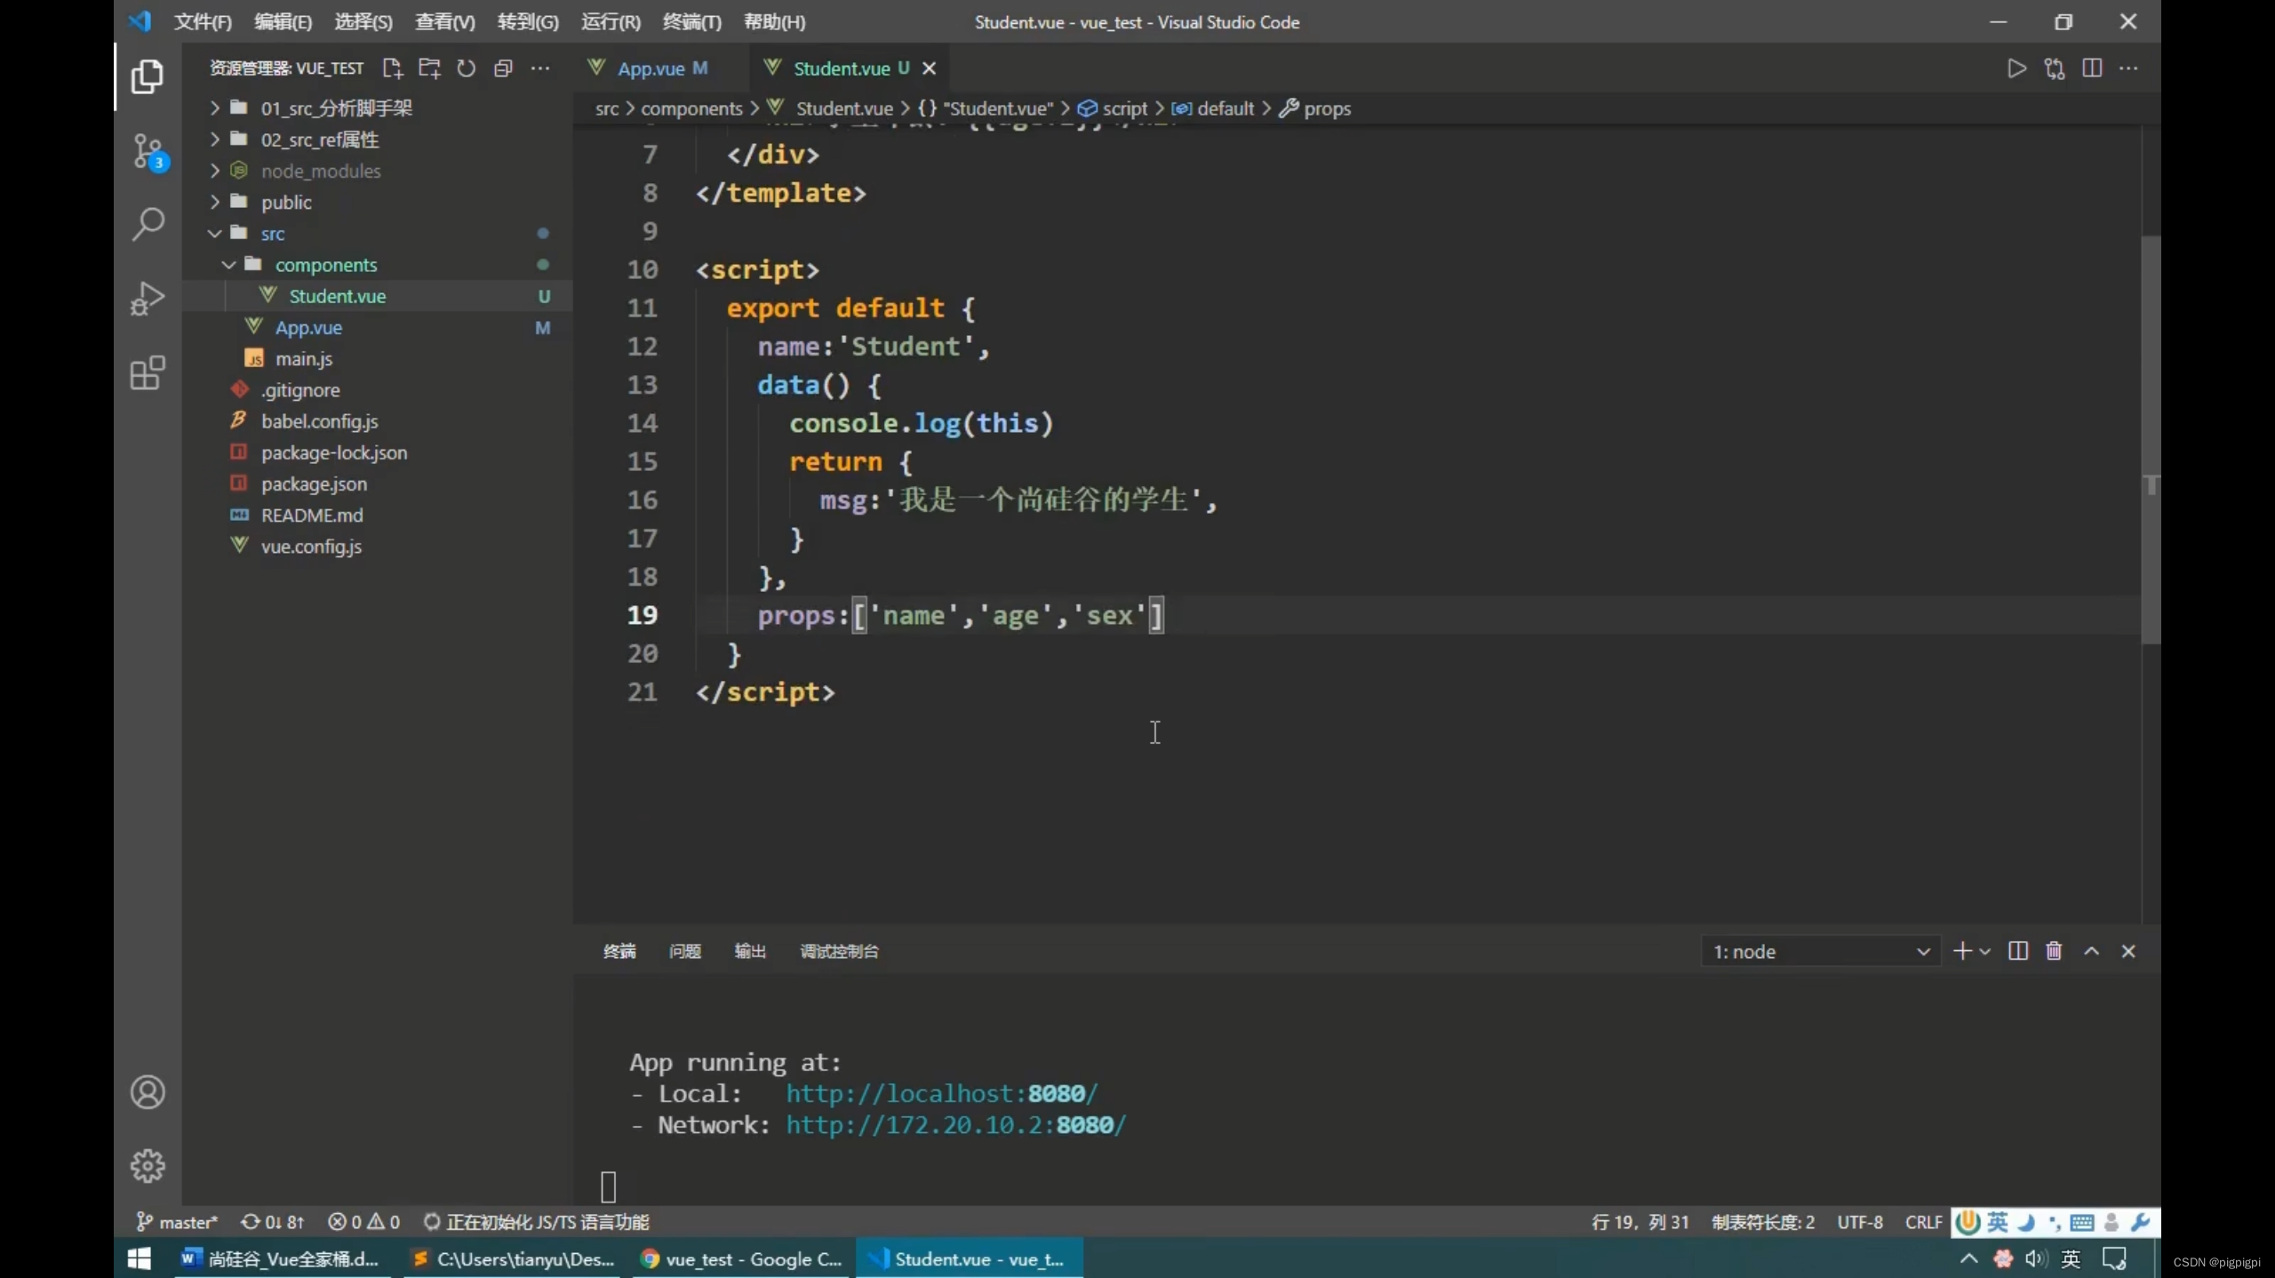This screenshot has height=1278, width=2275.
Task: Open Windows Start menu
Action: (139, 1258)
